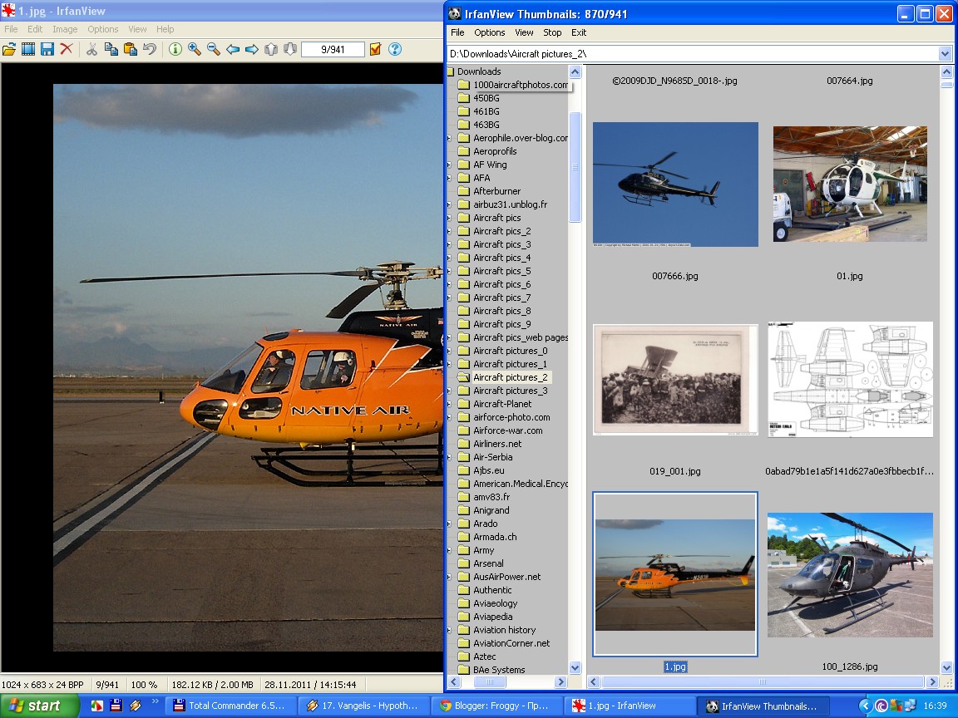Click Stop in the Thumbnails menu bar
The height and width of the screenshot is (718, 958).
(552, 32)
